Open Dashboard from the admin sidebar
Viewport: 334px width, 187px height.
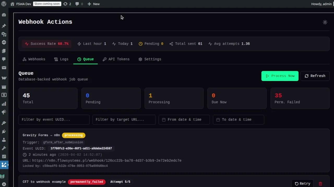[x=4, y=15]
